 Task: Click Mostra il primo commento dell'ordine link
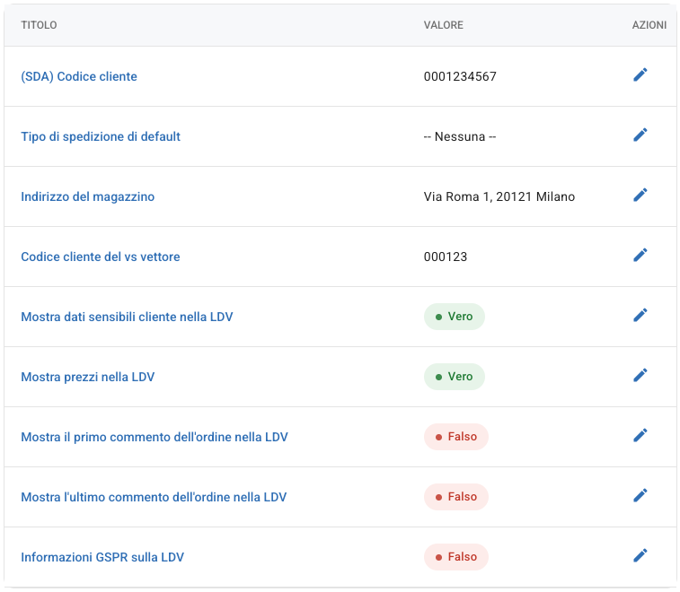click(x=155, y=438)
